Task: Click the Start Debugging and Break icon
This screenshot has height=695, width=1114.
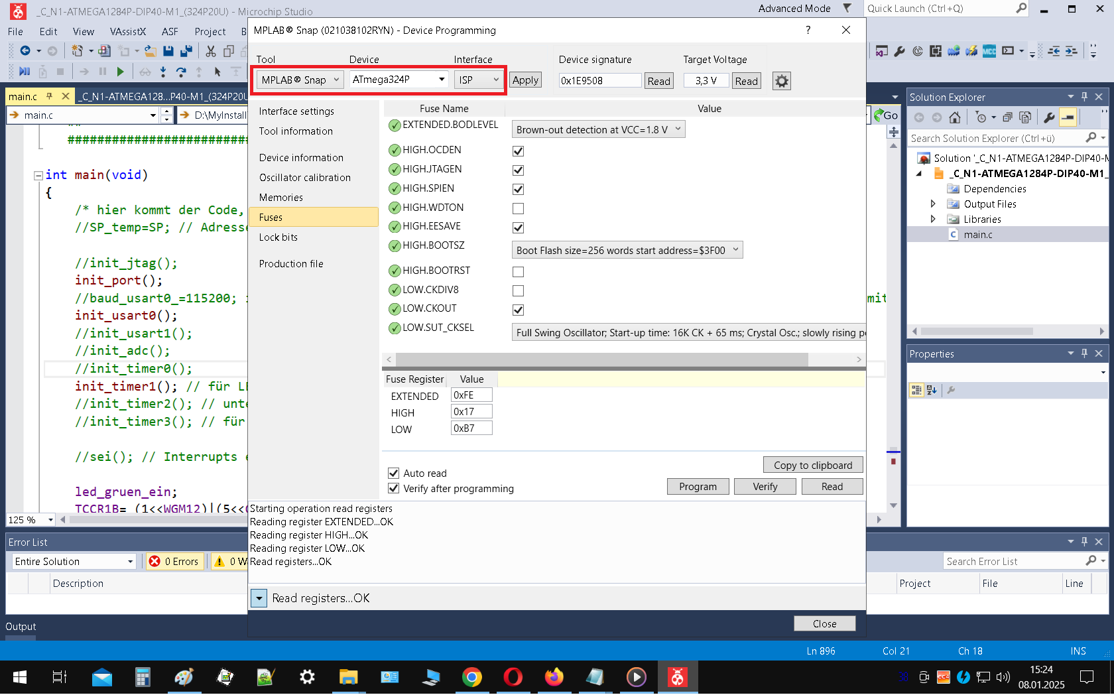Action: pos(25,72)
